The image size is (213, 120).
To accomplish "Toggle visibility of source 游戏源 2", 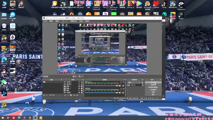I will pyautogui.click(x=79, y=84).
